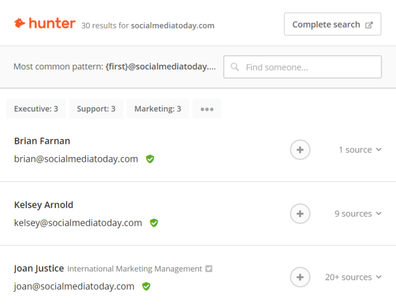Add Kelsey Arnold with the plus icon
Viewport: 396px width, 308px height.
300,214
